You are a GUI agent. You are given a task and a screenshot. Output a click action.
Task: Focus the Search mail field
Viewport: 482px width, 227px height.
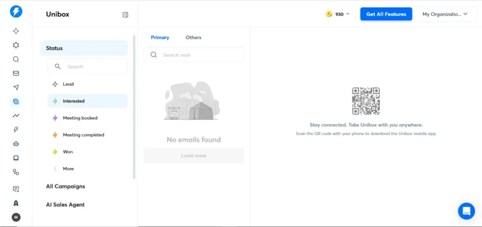tap(193, 55)
